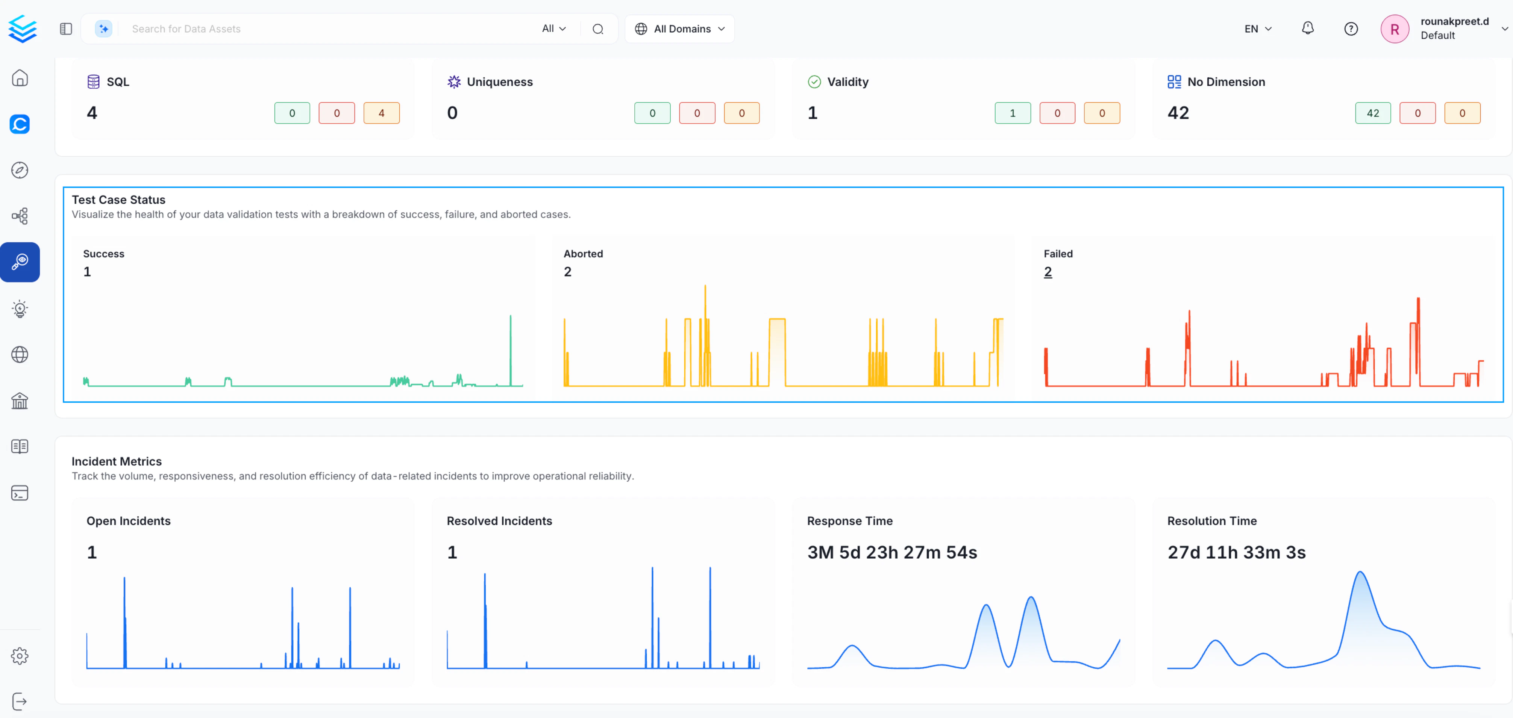
Task: Click the Settings gear at sidebar bottom
Action: click(x=20, y=656)
